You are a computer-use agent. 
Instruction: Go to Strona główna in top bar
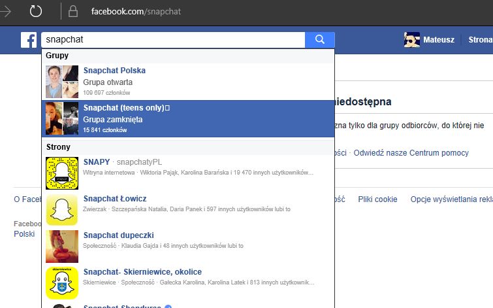(x=481, y=40)
